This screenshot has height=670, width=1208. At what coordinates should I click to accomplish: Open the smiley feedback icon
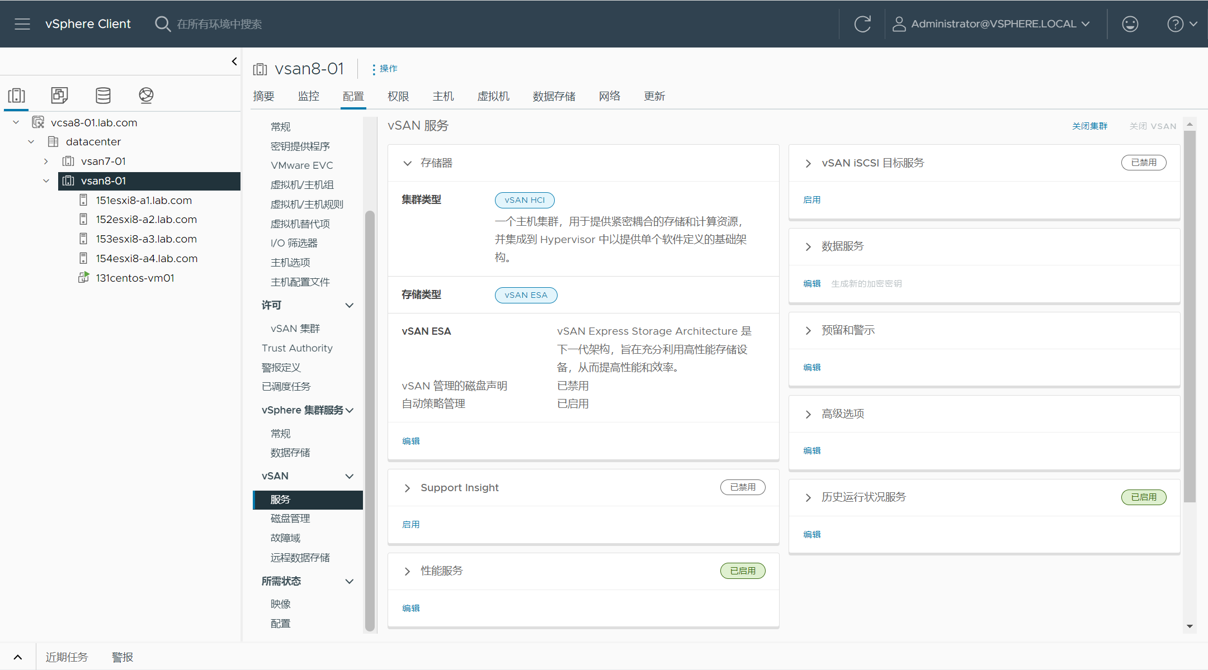click(1130, 24)
